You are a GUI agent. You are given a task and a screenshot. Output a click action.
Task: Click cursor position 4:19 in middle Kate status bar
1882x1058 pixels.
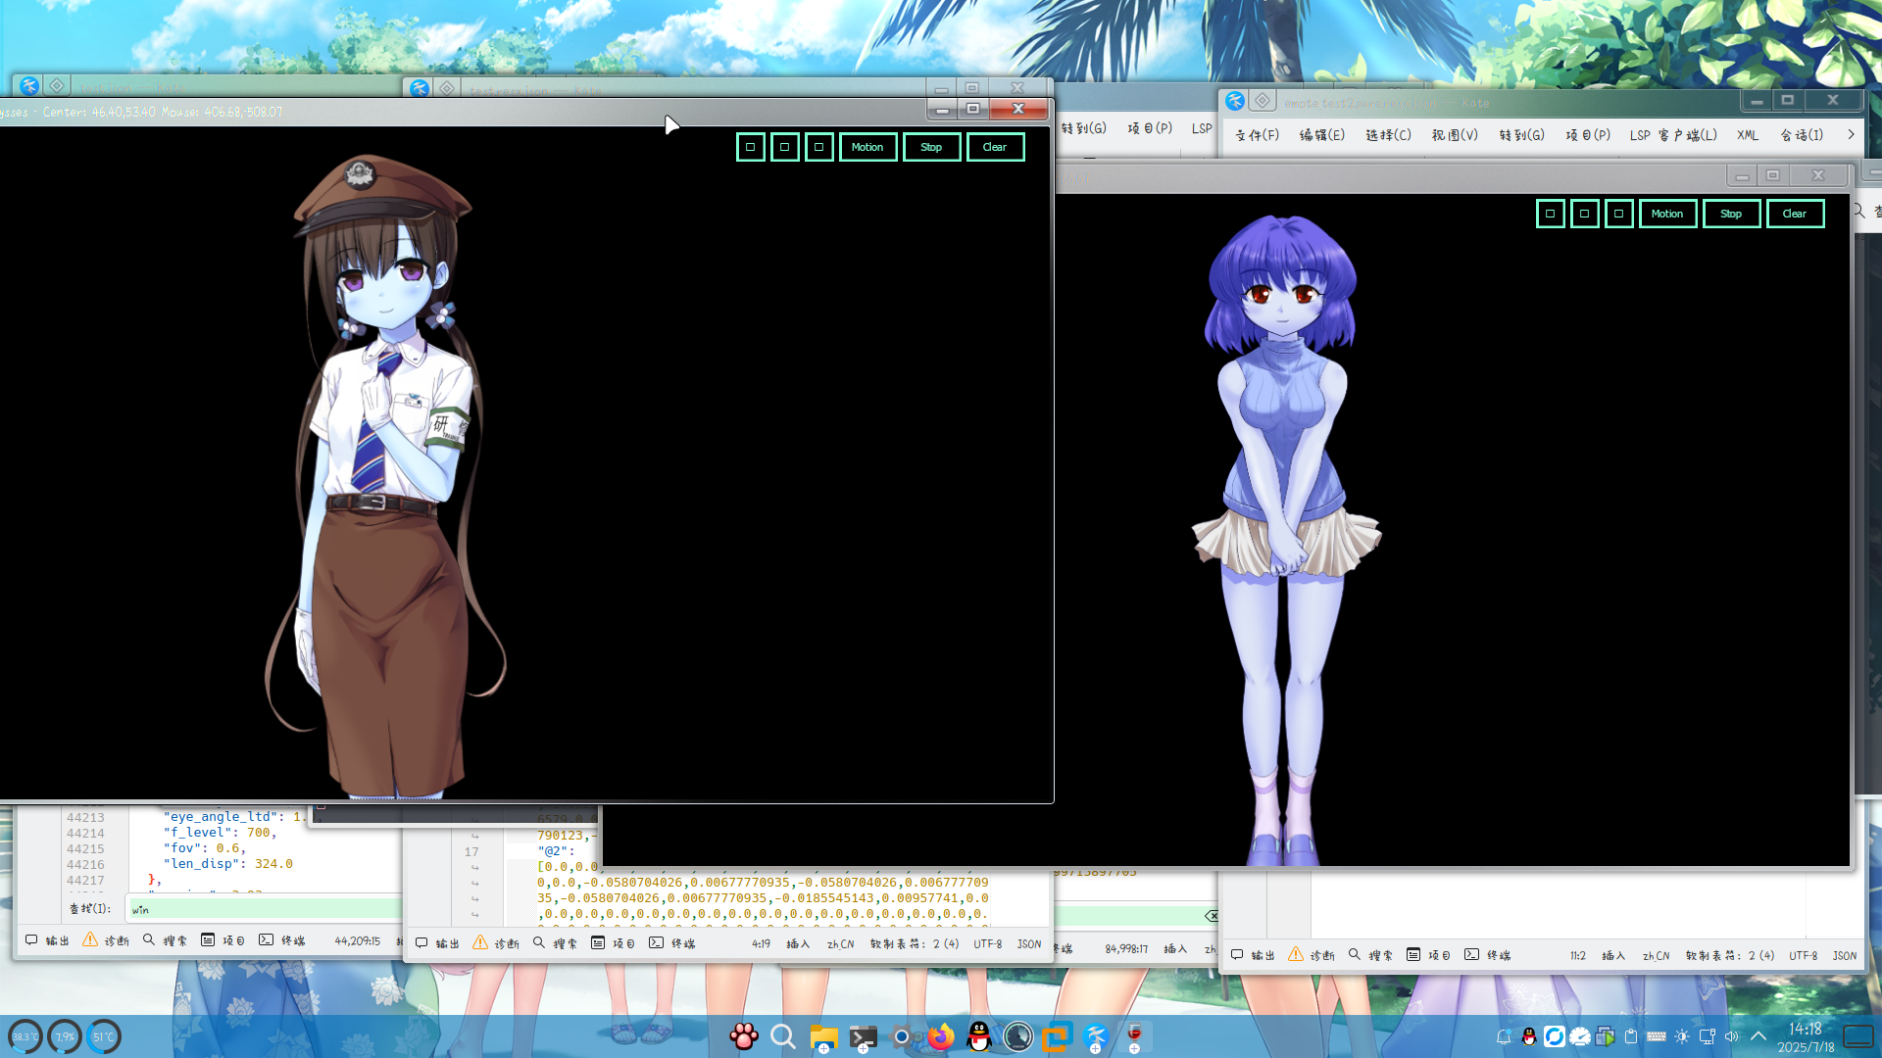pos(761,944)
